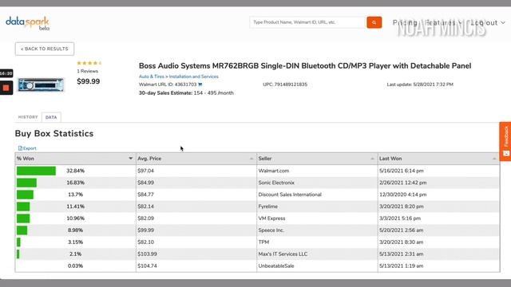Click the UPC number text
Image resolution: width=511 pixels, height=287 pixels.
[285, 85]
